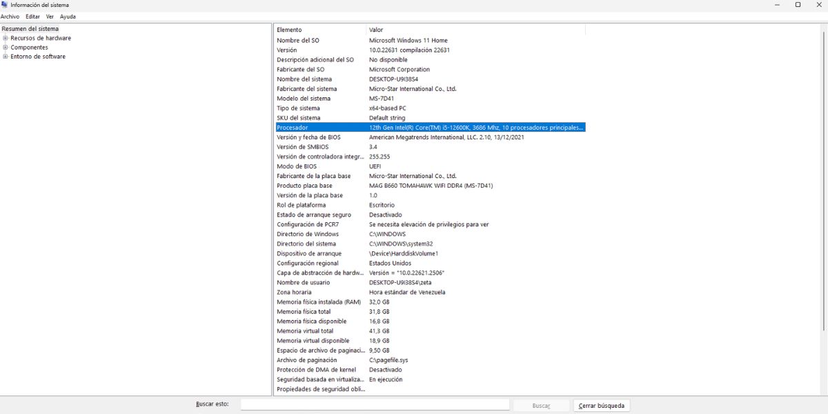
Task: Maximize the Información del sistema window
Action: tap(798, 5)
